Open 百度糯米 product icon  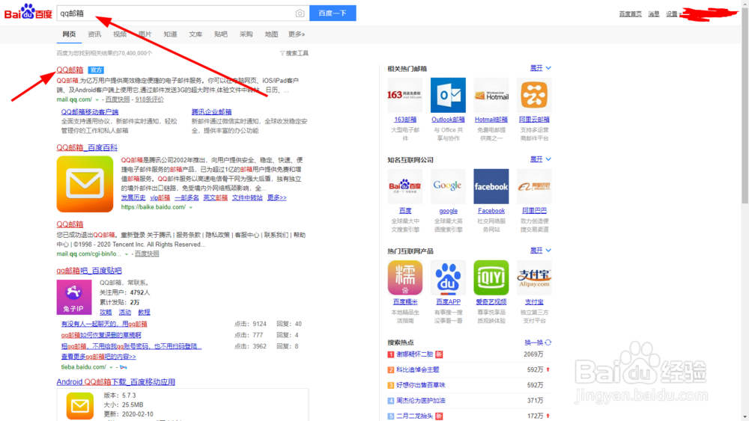tap(404, 277)
